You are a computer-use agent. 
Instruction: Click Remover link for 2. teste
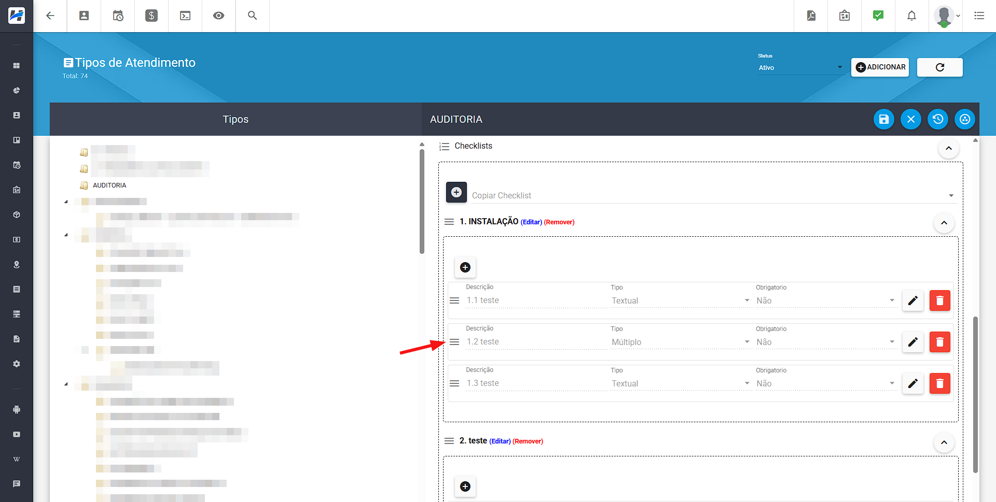(528, 441)
